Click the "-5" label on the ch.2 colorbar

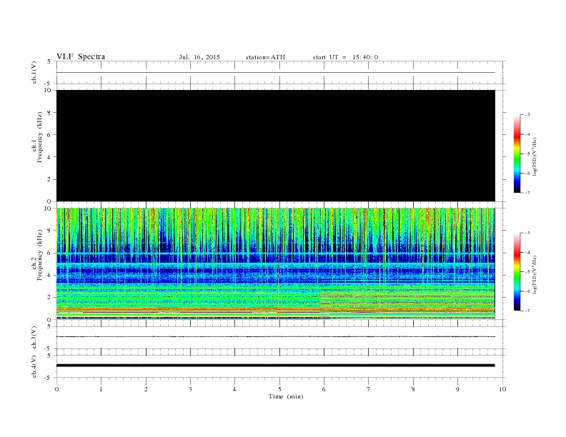pos(527,271)
